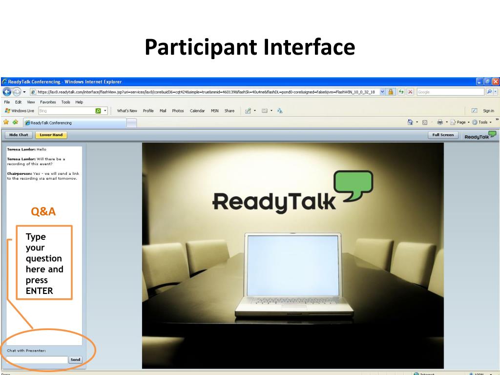Click Calendar in Windows Live toolbar
The height and width of the screenshot is (375, 500).
pos(197,111)
